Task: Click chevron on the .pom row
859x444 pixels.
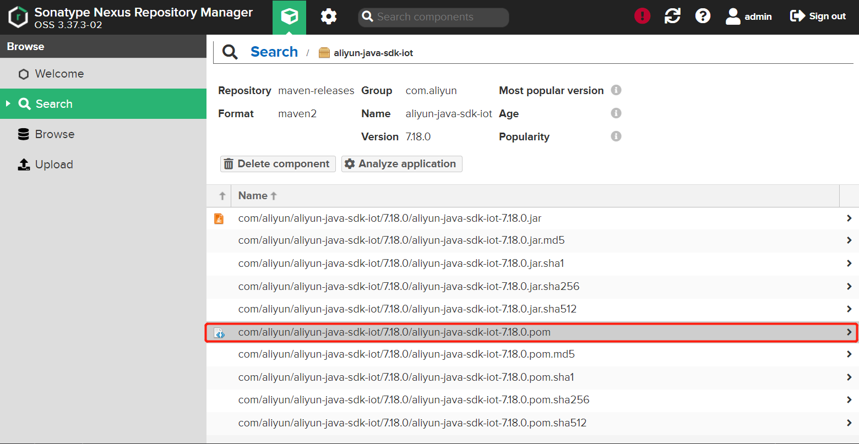Action: point(849,332)
